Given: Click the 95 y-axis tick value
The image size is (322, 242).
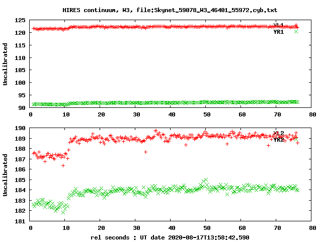Looking at the screenshot, I should [x=22, y=95].
